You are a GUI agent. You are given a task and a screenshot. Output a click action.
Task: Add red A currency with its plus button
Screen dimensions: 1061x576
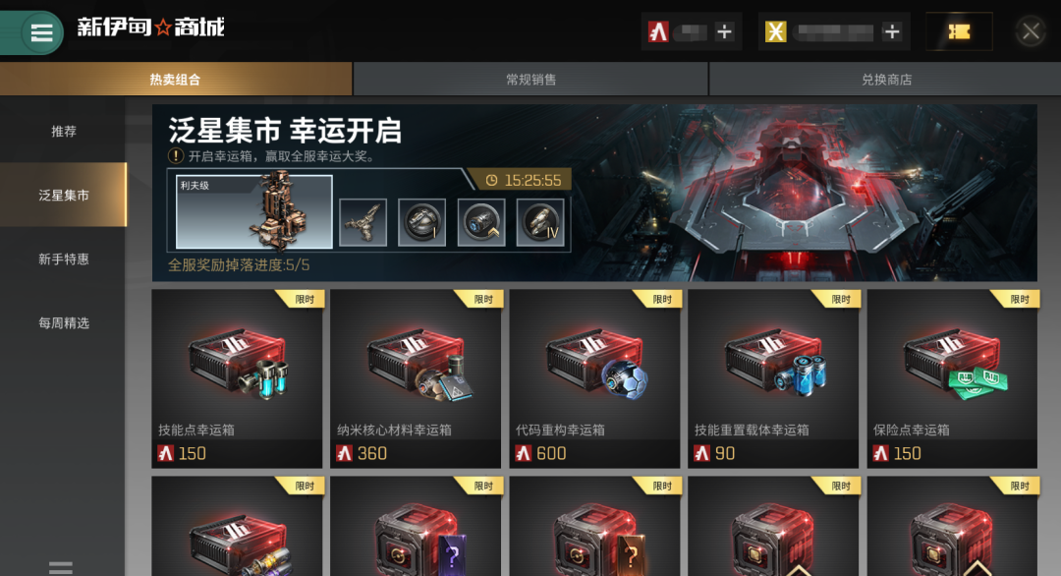coord(724,31)
